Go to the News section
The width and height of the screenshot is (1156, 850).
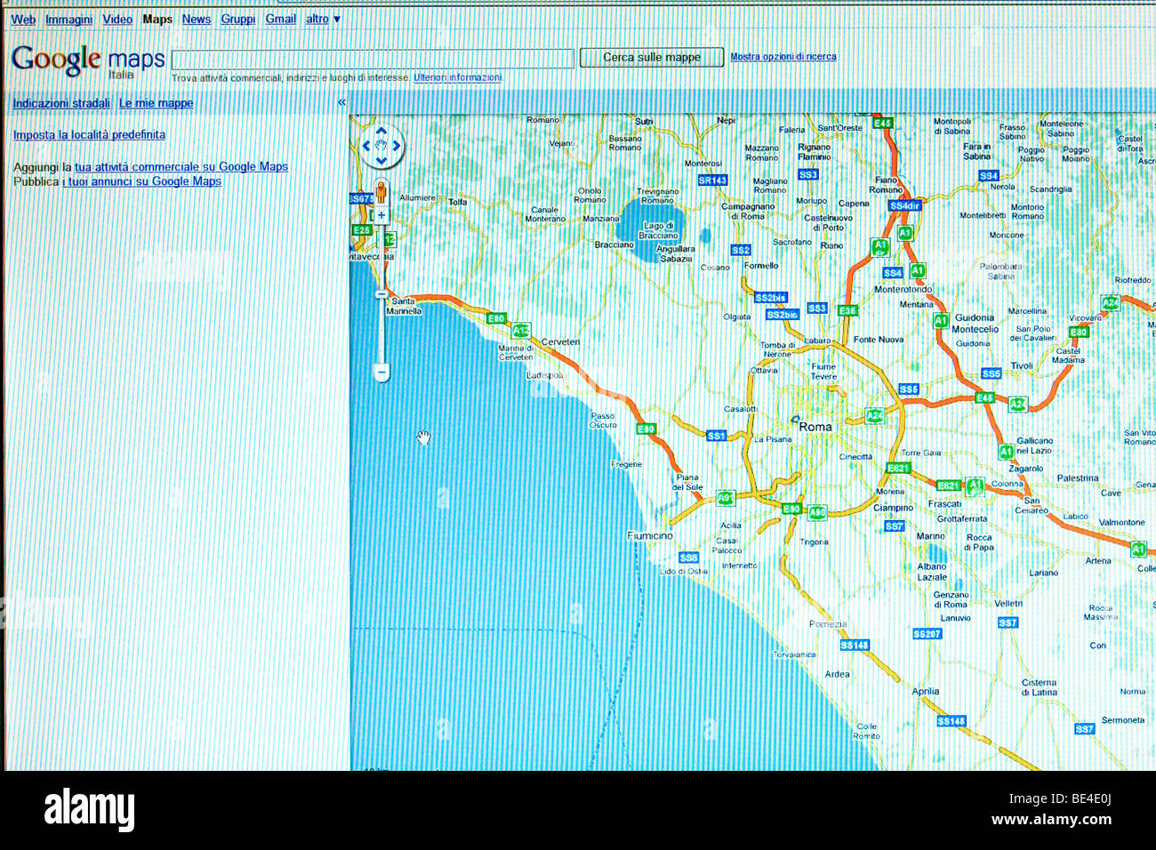point(197,19)
